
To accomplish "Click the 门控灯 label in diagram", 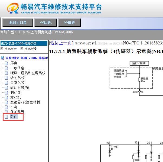I will click(115, 147).
